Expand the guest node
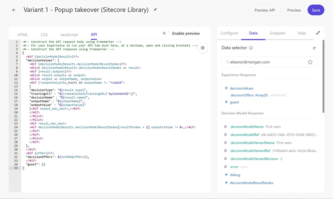This screenshot has height=199, width=333. point(226,102)
